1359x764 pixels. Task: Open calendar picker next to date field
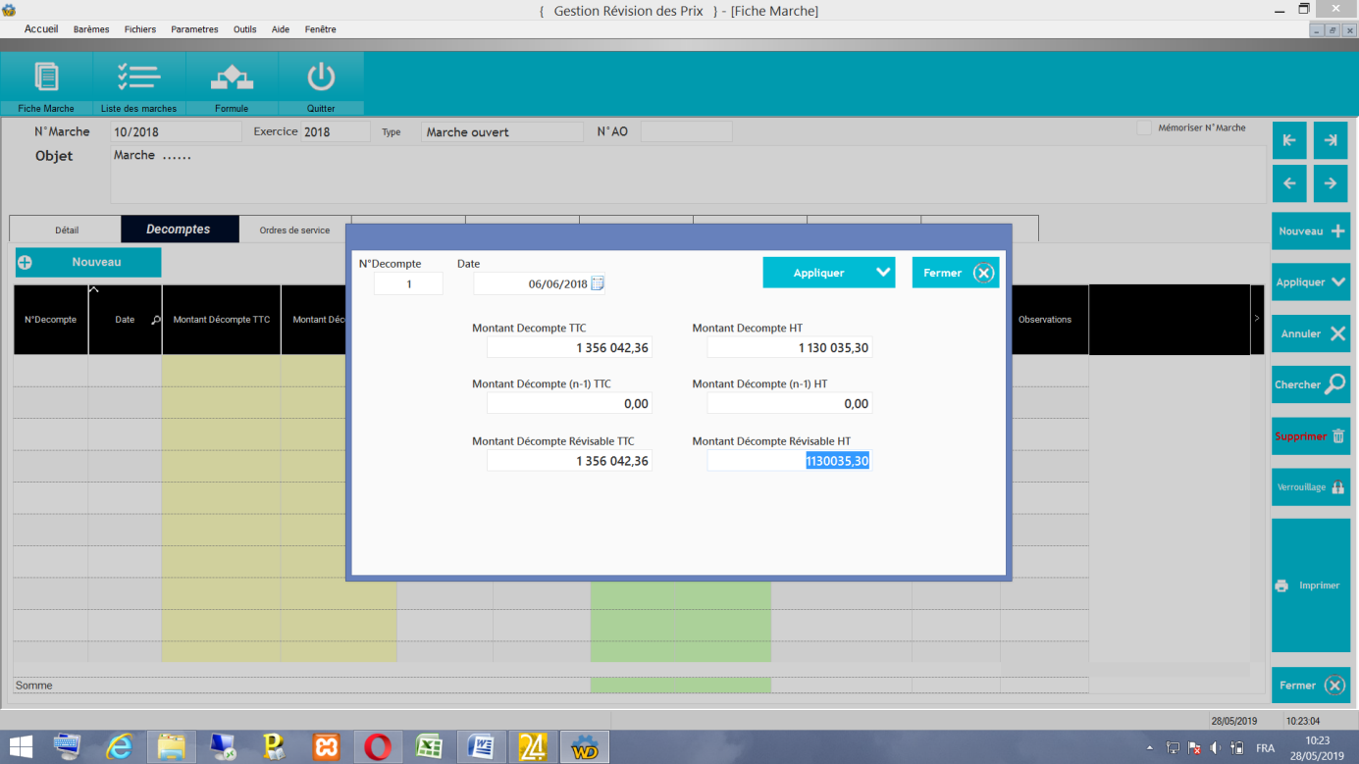click(x=598, y=284)
